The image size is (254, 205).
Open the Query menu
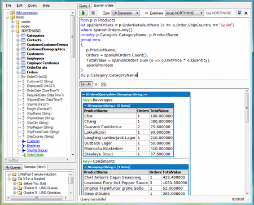(32, 6)
